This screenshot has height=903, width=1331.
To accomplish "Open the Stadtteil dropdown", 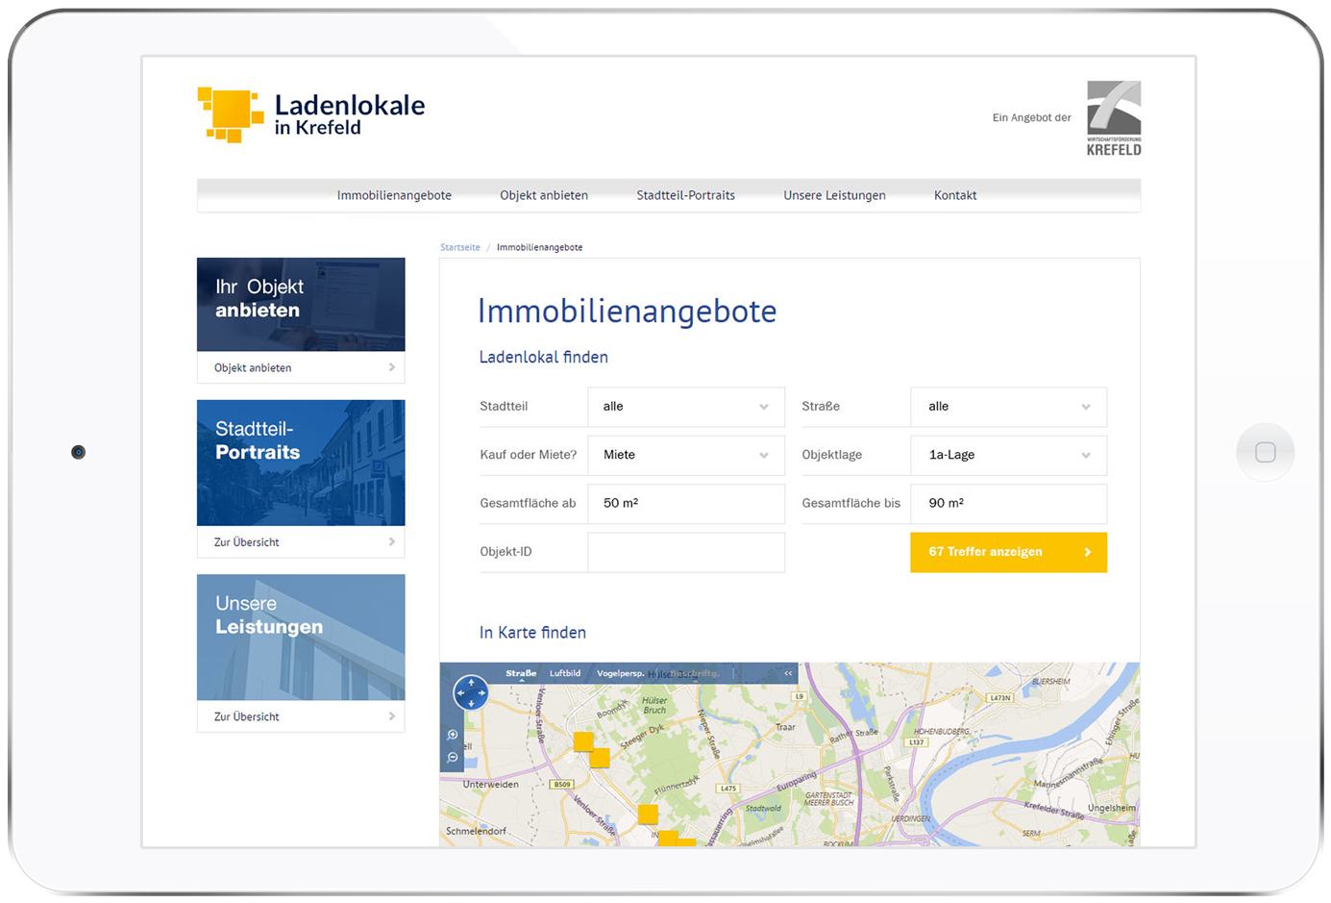I will point(686,407).
